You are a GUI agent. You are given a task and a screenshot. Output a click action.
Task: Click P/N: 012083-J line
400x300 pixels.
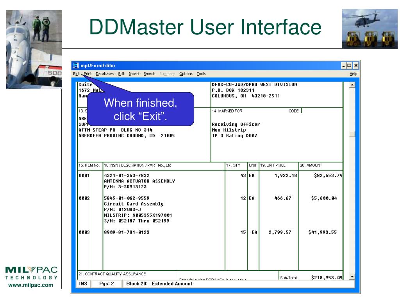(x=122, y=210)
